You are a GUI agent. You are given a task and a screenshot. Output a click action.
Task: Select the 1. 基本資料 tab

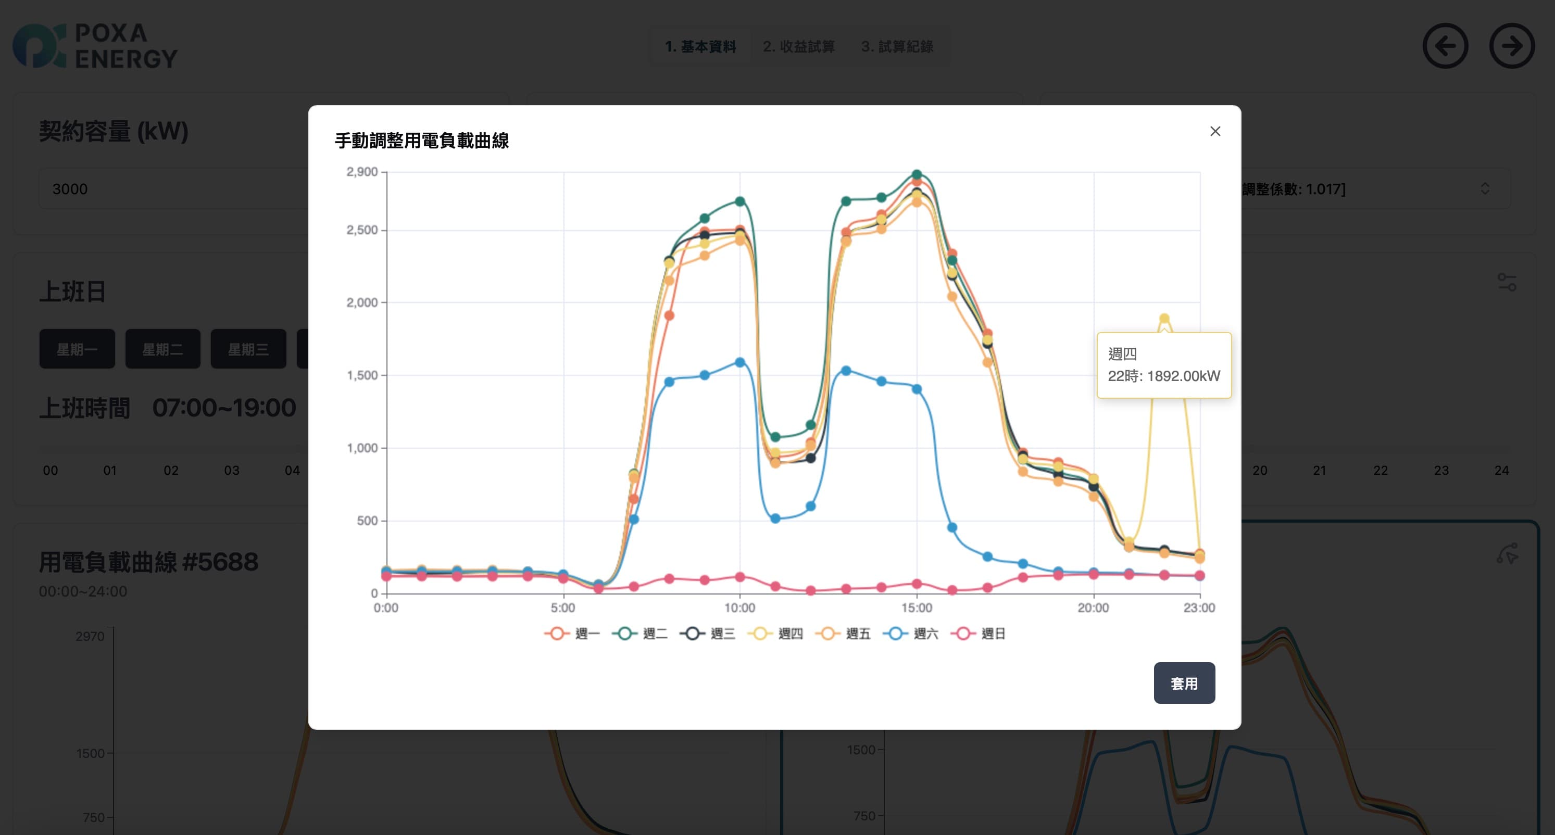click(x=700, y=46)
